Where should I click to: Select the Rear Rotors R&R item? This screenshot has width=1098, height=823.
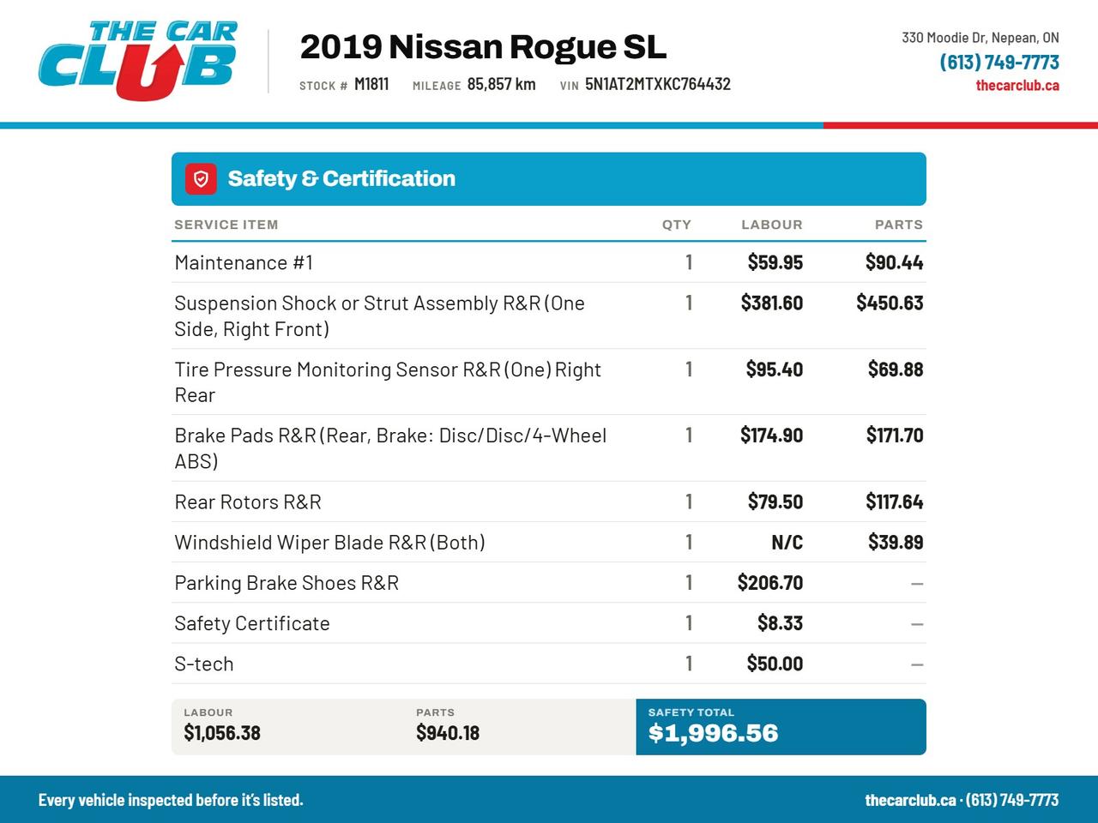coord(248,502)
